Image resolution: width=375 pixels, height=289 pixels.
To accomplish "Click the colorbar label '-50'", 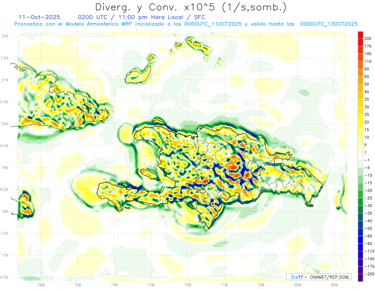I will 369,228.
